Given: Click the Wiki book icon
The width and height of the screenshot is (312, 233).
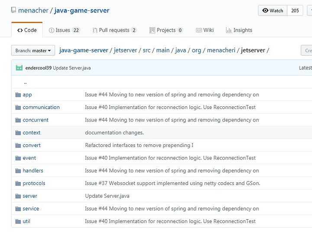Looking at the screenshot, I should click(x=199, y=30).
